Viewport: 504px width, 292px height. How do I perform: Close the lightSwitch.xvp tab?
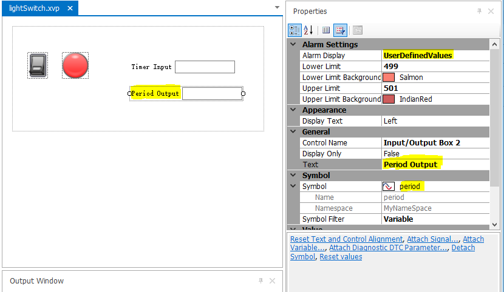pos(70,8)
